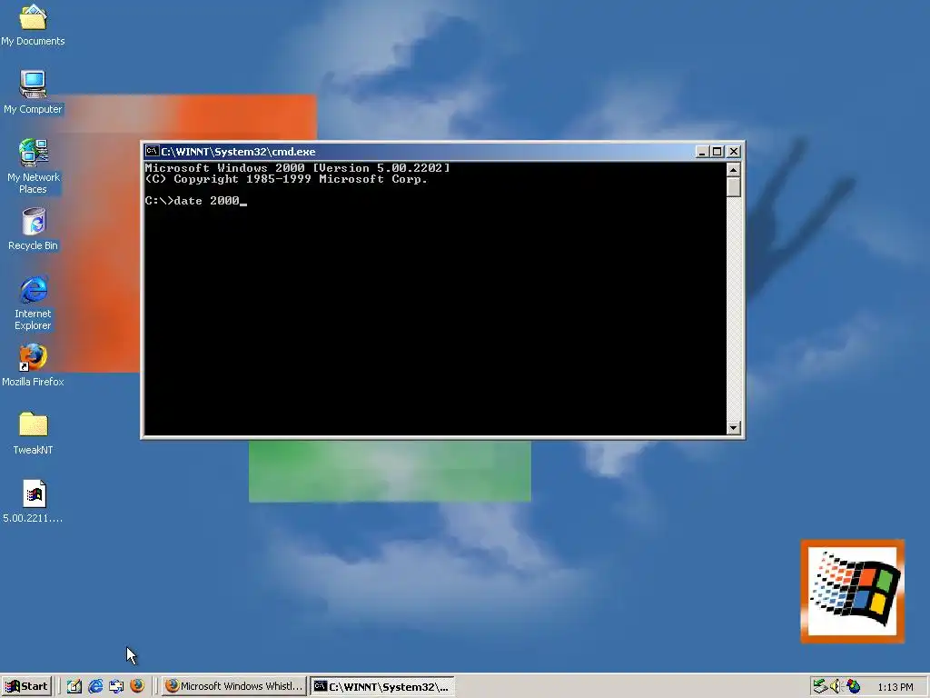
Task: Click the remove hardware tray icon
Action: coord(820,686)
